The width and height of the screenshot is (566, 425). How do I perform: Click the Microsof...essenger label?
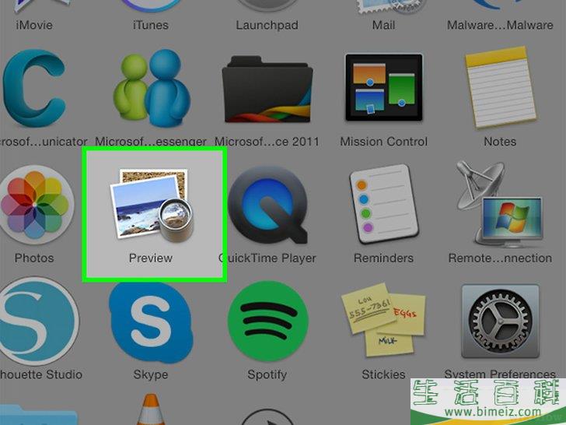point(151,142)
